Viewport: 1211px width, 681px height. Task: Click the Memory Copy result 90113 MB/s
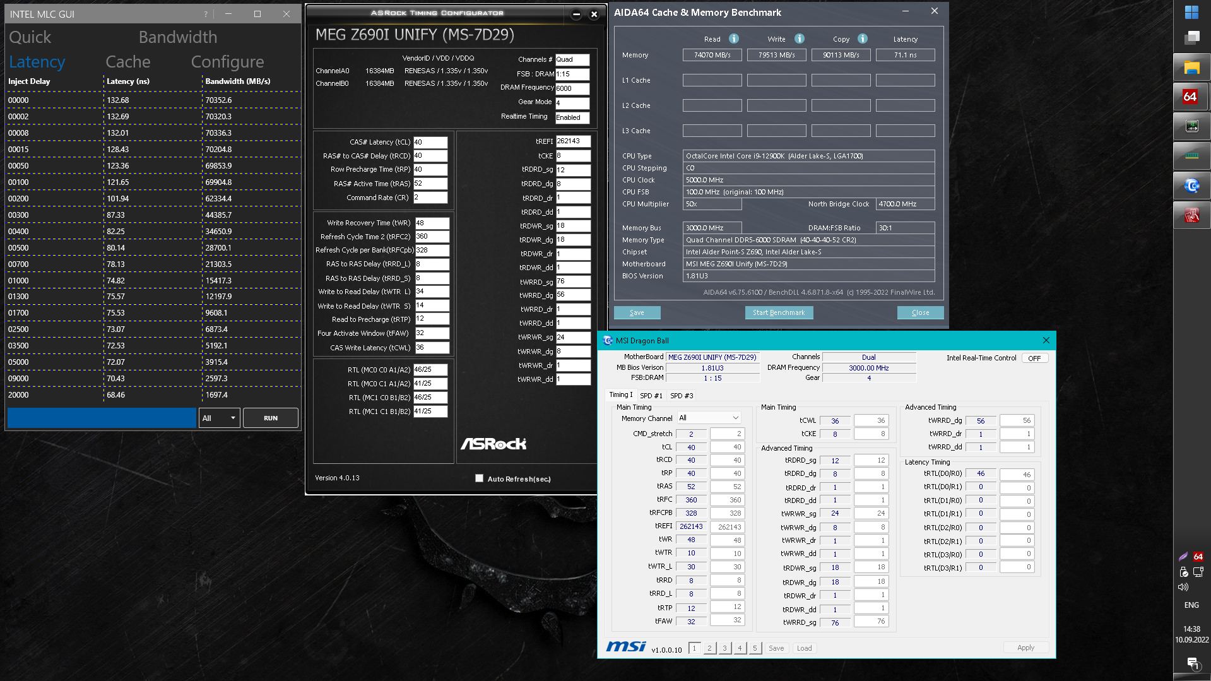[x=841, y=55]
